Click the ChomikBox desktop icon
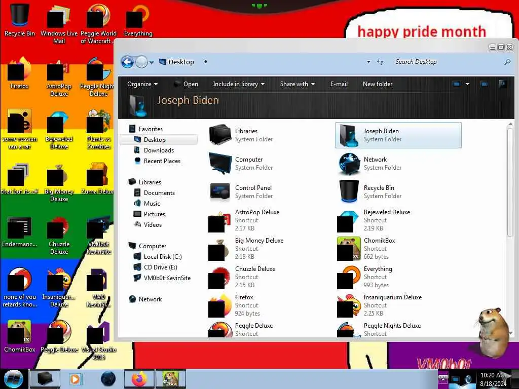This screenshot has width=519, height=389. pyautogui.click(x=19, y=337)
